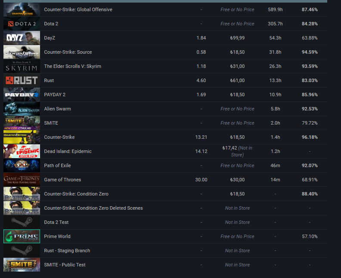Select the 88.40% Condition Zero rating
Viewport: 341px width, 278px height.
point(310,194)
